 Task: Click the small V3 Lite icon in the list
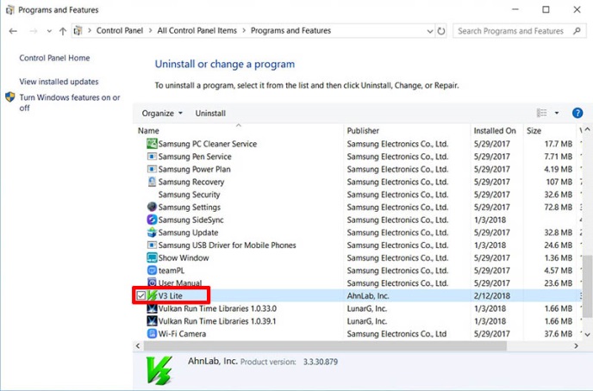pyautogui.click(x=152, y=295)
